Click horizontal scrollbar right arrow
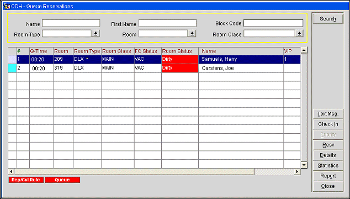Image resolution: width=350 pixels, height=199 pixels. 297,172
